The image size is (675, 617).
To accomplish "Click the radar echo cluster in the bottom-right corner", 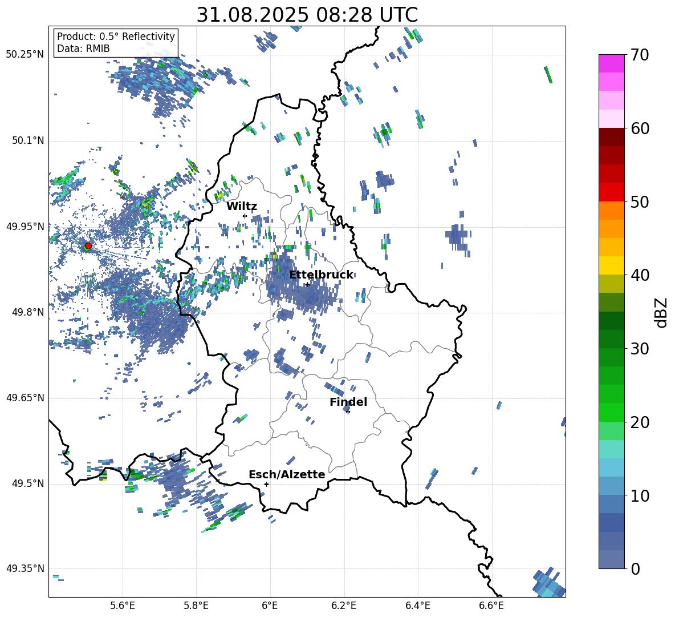I will (x=548, y=583).
